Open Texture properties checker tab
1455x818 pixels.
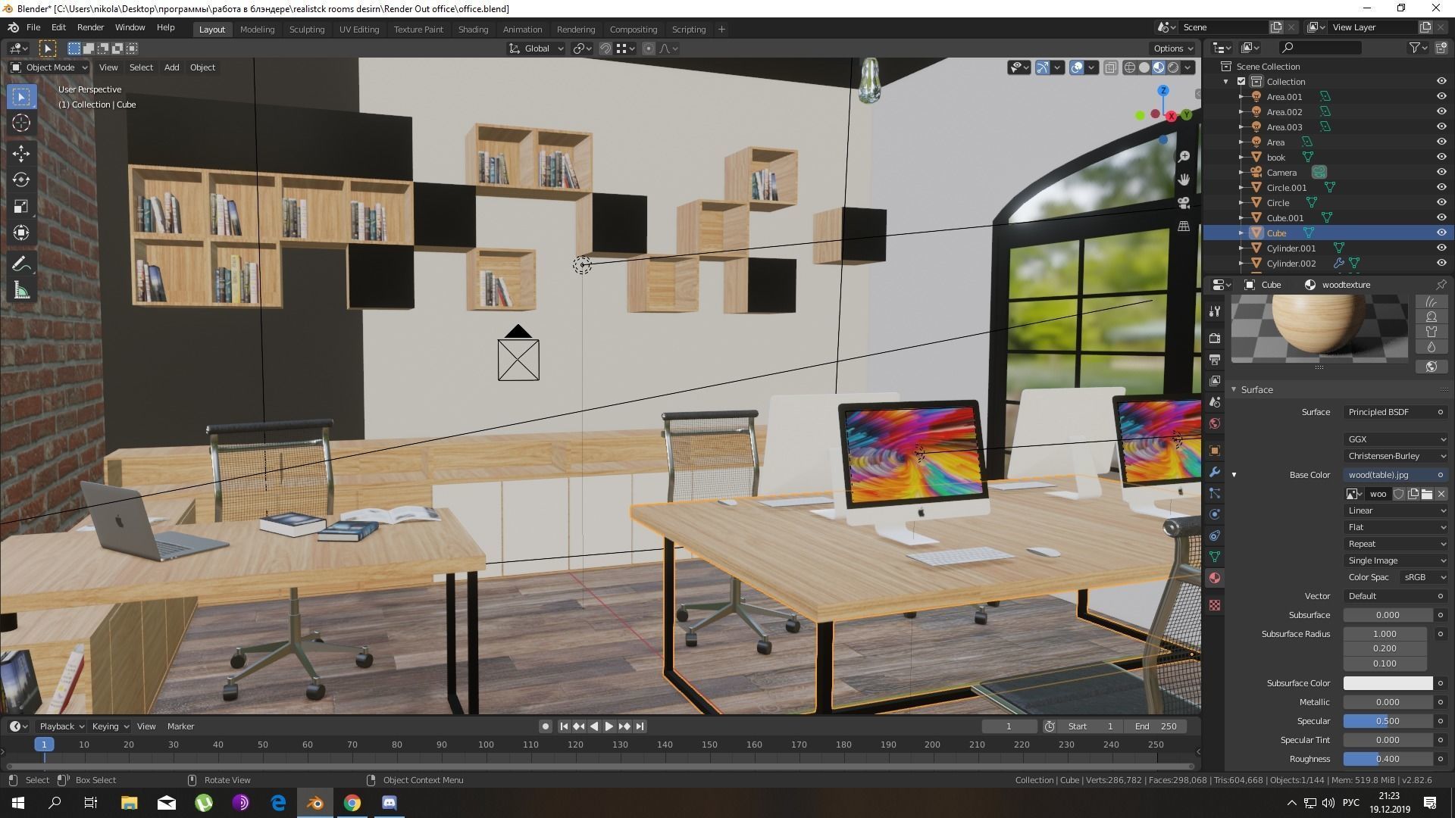1215,605
